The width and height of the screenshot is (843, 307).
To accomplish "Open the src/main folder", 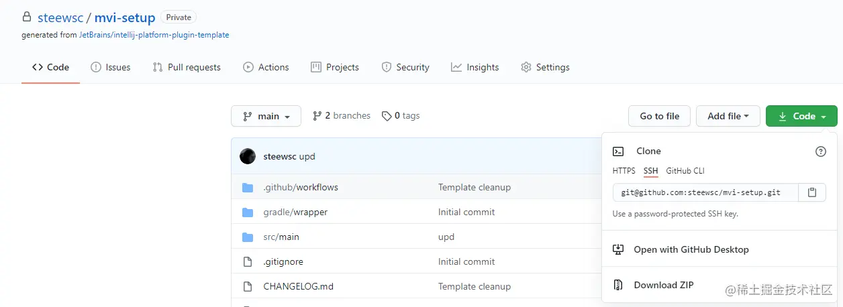I will [281, 237].
